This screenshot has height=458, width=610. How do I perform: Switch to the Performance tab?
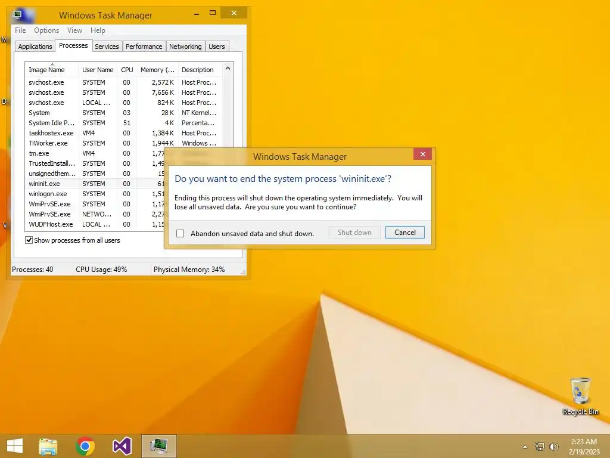[144, 47]
